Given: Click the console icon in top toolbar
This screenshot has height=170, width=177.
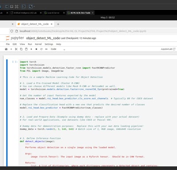Looking at the screenshot, I should point(23,7).
